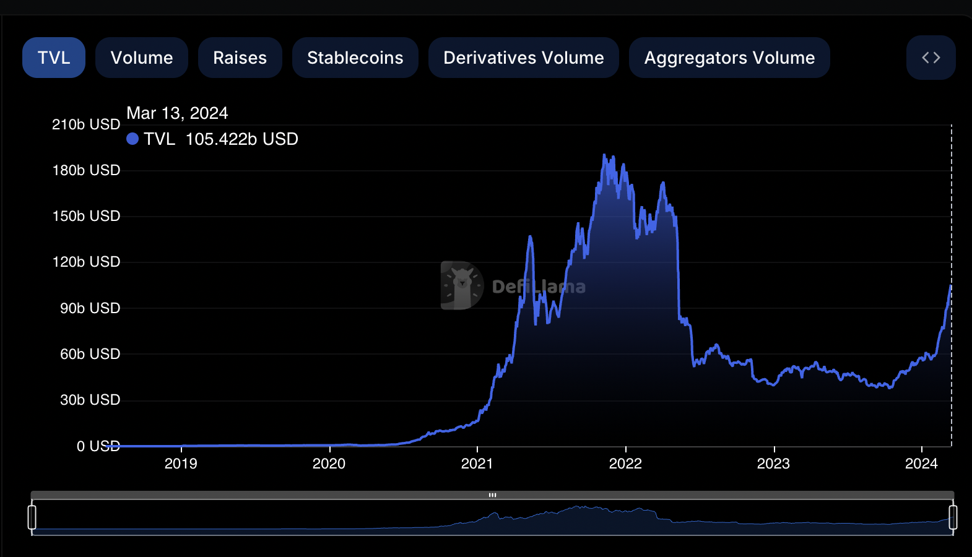Click the 210b USD axis label
972x557 pixels.
click(86, 124)
